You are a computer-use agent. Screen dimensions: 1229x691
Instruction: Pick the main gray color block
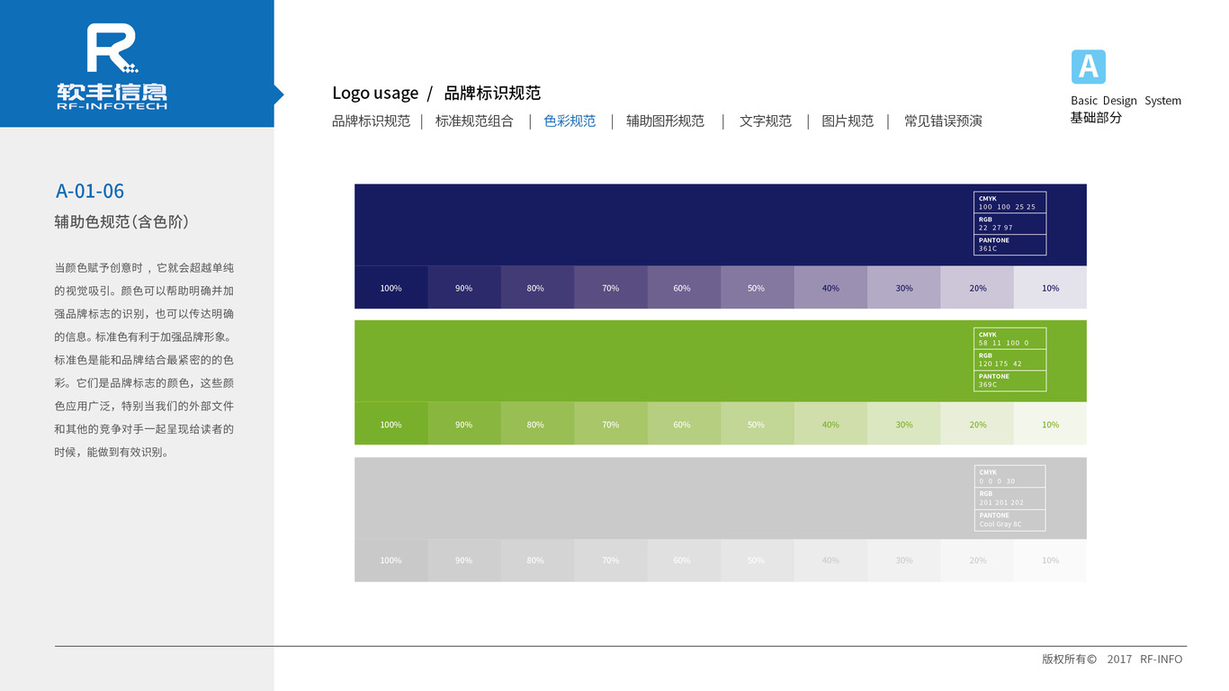pyautogui.click(x=721, y=498)
